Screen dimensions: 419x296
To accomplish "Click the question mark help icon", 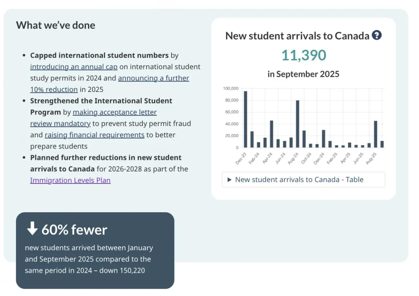I will tap(376, 35).
